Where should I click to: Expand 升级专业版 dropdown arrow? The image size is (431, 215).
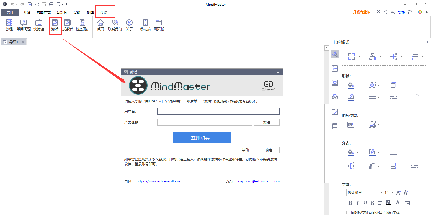pos(373,12)
